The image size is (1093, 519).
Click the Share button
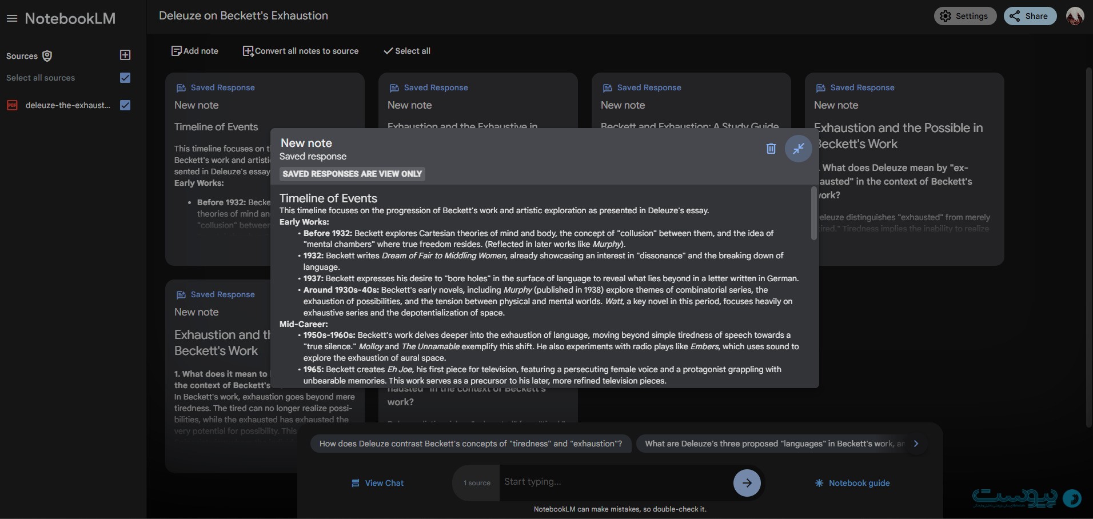coord(1030,16)
